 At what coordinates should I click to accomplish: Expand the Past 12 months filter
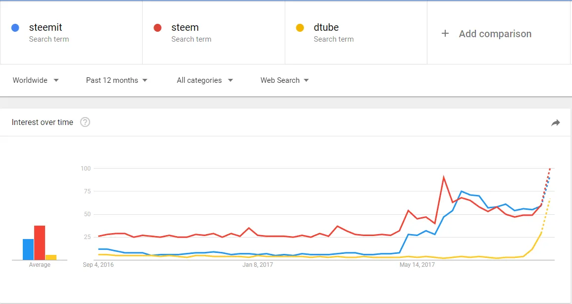tap(116, 80)
